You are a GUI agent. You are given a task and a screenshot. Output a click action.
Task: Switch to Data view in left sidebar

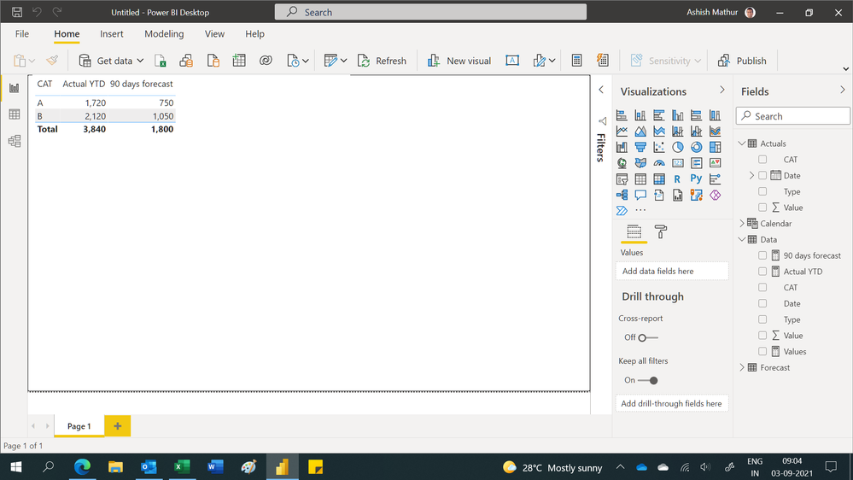15,114
